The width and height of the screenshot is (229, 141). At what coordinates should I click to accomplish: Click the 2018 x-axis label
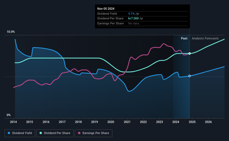click(x=78, y=122)
